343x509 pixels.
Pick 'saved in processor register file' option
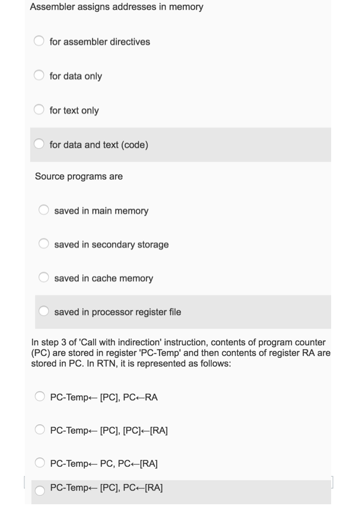point(43,310)
